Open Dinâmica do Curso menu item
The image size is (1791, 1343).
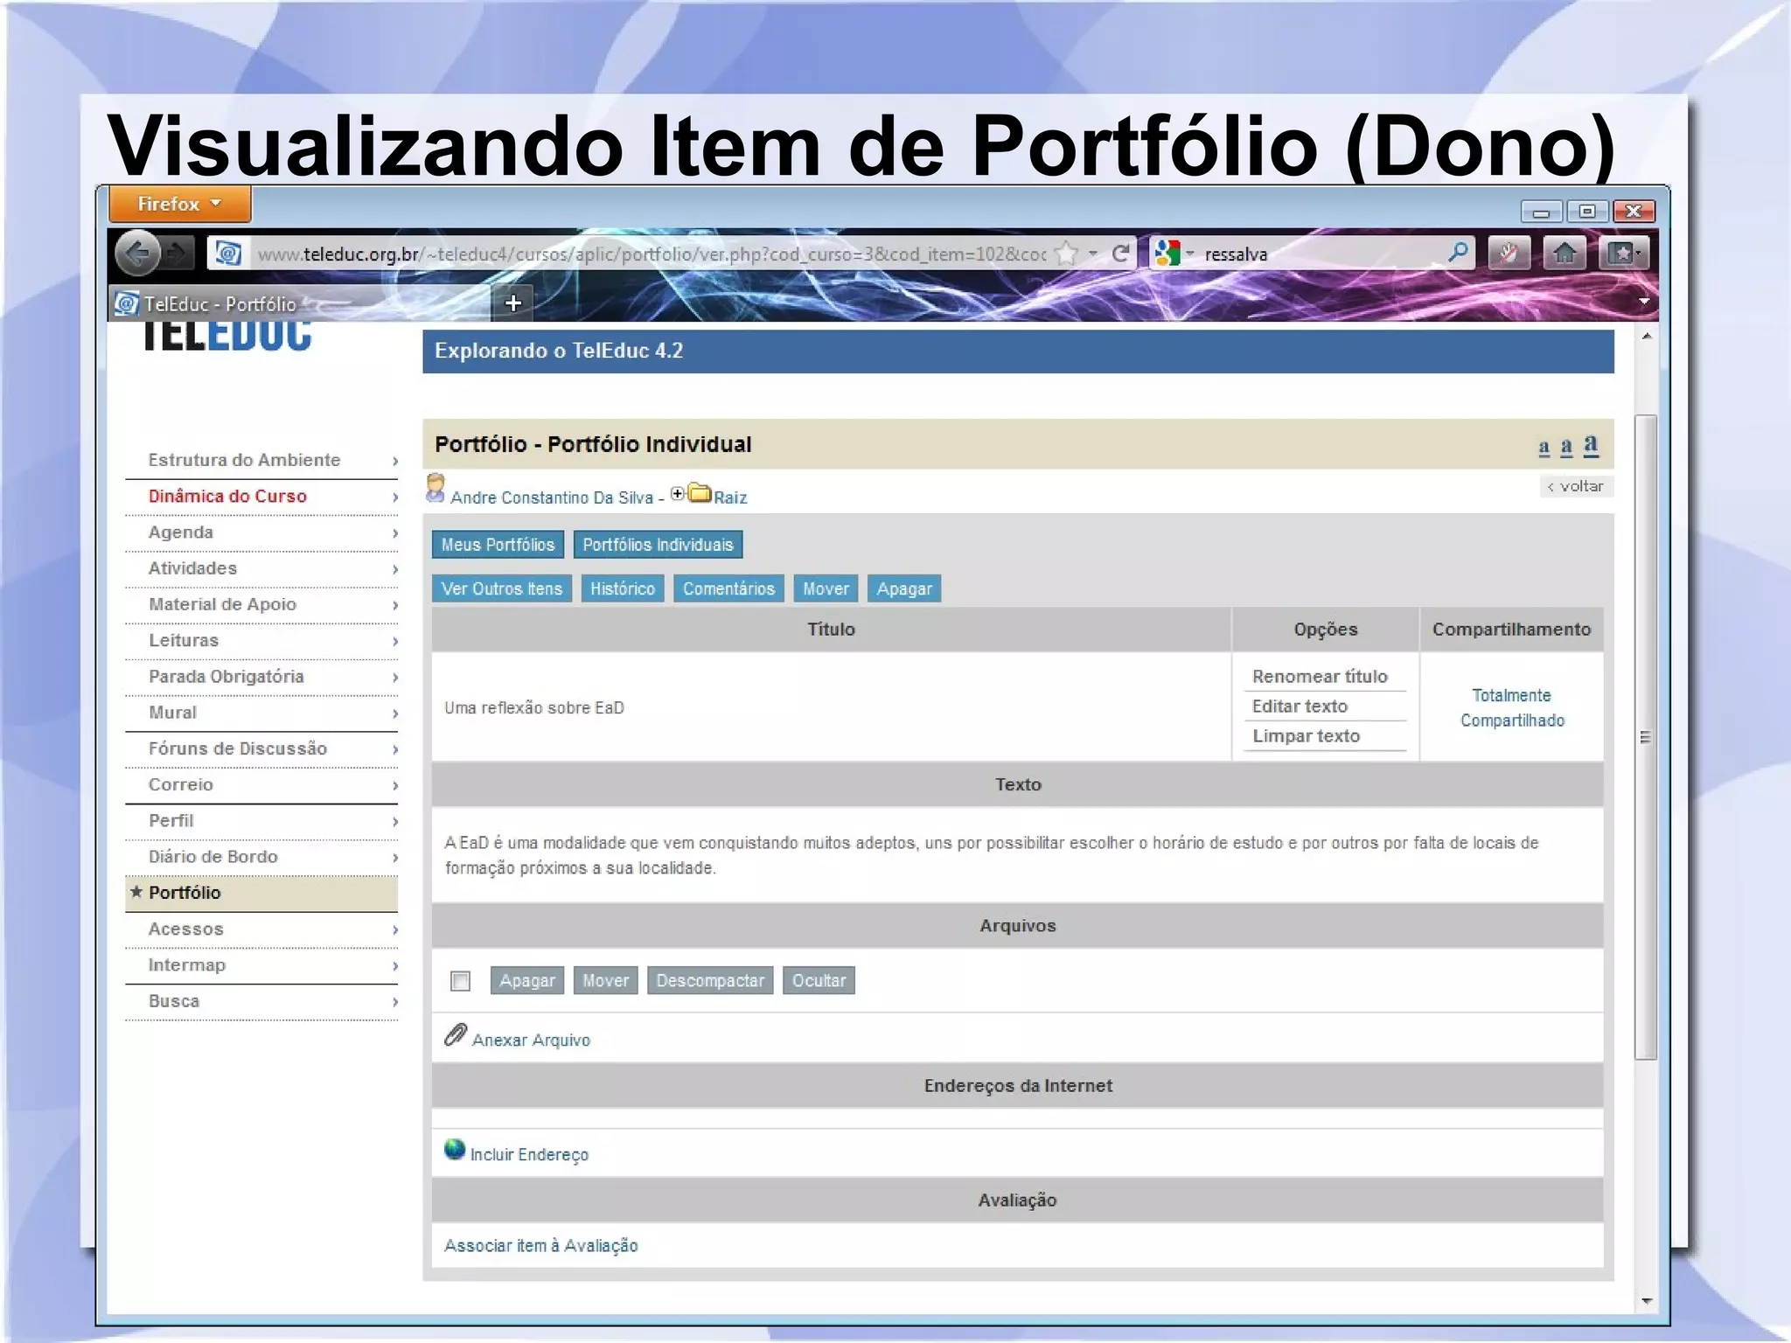[227, 496]
